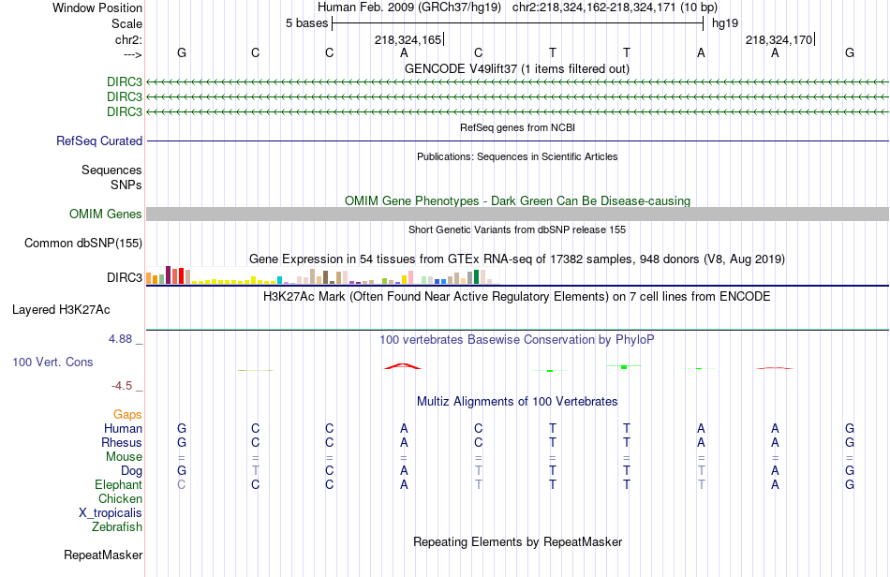Open Publications: Sequences in Scientific Articles title
Image resolution: width=890 pixels, height=577 pixels.
click(x=517, y=156)
